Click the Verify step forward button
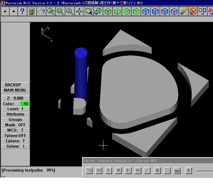 128,170
